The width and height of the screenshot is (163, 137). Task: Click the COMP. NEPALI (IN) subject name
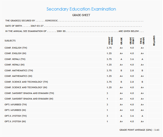point(14,65)
